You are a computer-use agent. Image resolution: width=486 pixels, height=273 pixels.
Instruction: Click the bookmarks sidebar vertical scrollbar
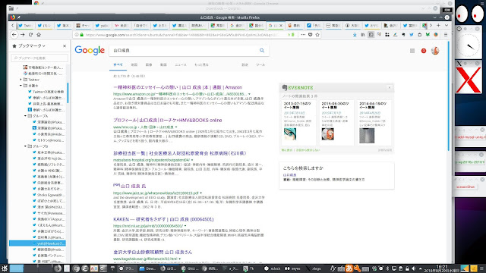pyautogui.click(x=68, y=93)
